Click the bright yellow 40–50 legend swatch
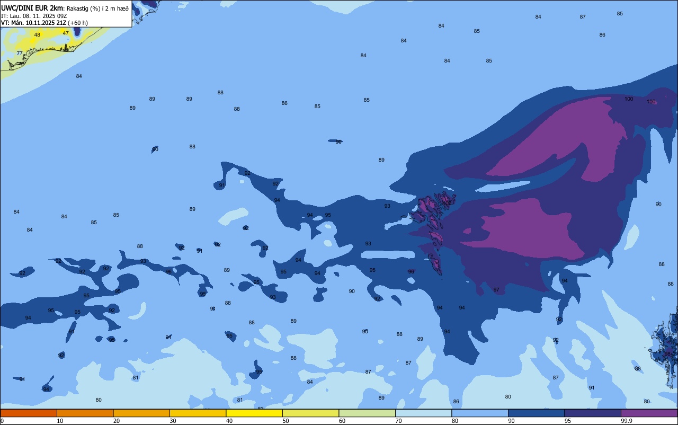 [x=254, y=413]
